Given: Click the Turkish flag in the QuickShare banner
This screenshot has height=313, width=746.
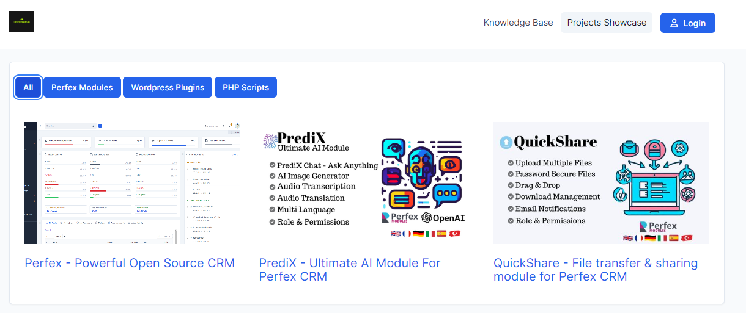Looking at the screenshot, I should (686, 238).
